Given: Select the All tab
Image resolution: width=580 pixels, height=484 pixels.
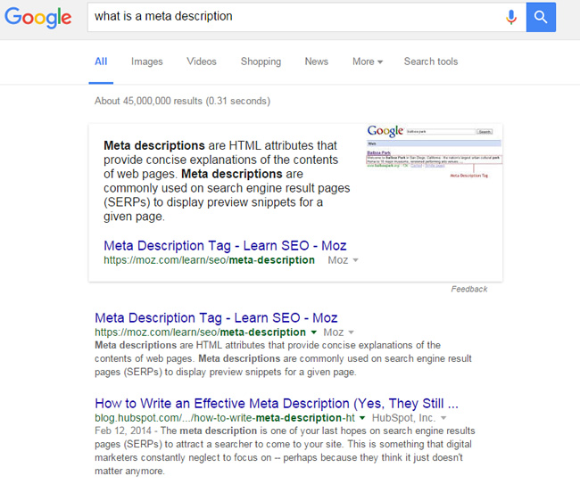Looking at the screenshot, I should click(x=101, y=62).
